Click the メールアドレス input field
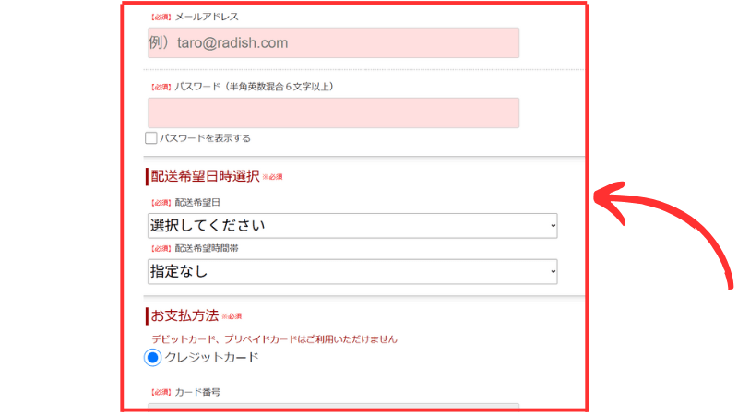738x415 pixels. coord(333,42)
